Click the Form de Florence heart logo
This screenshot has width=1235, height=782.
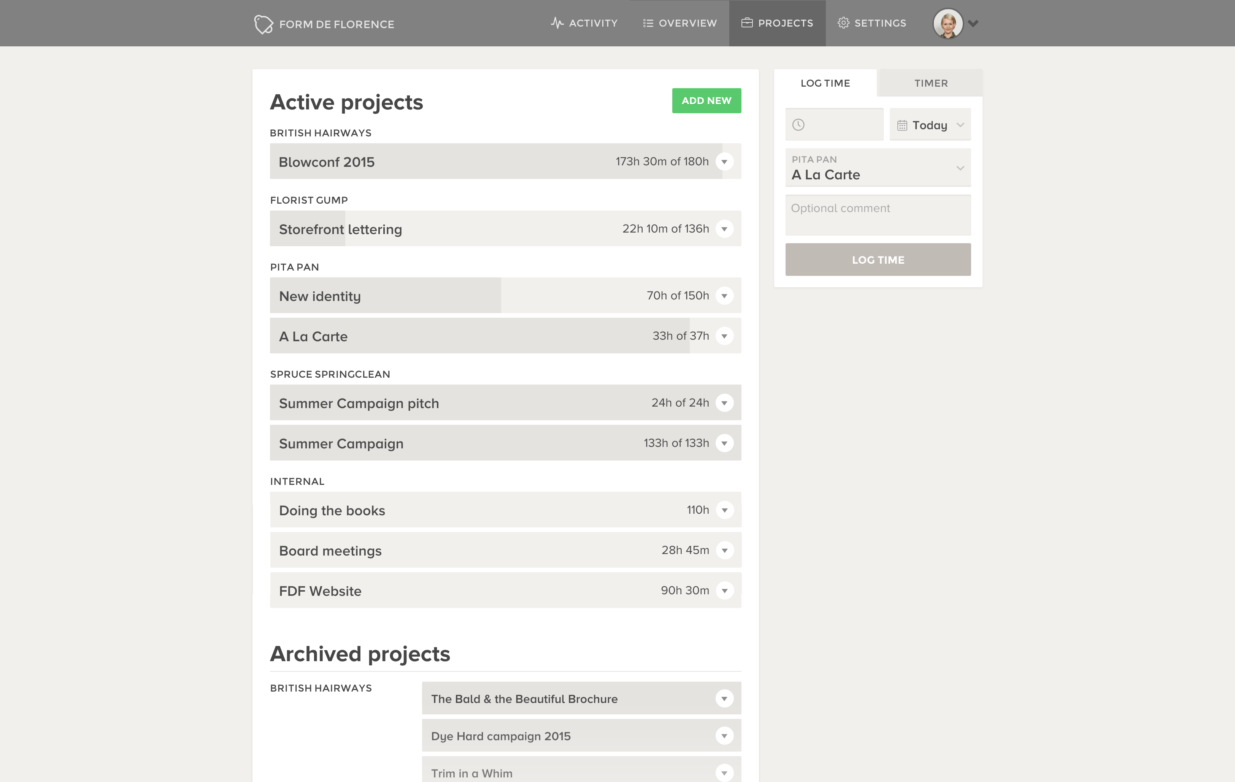[263, 24]
